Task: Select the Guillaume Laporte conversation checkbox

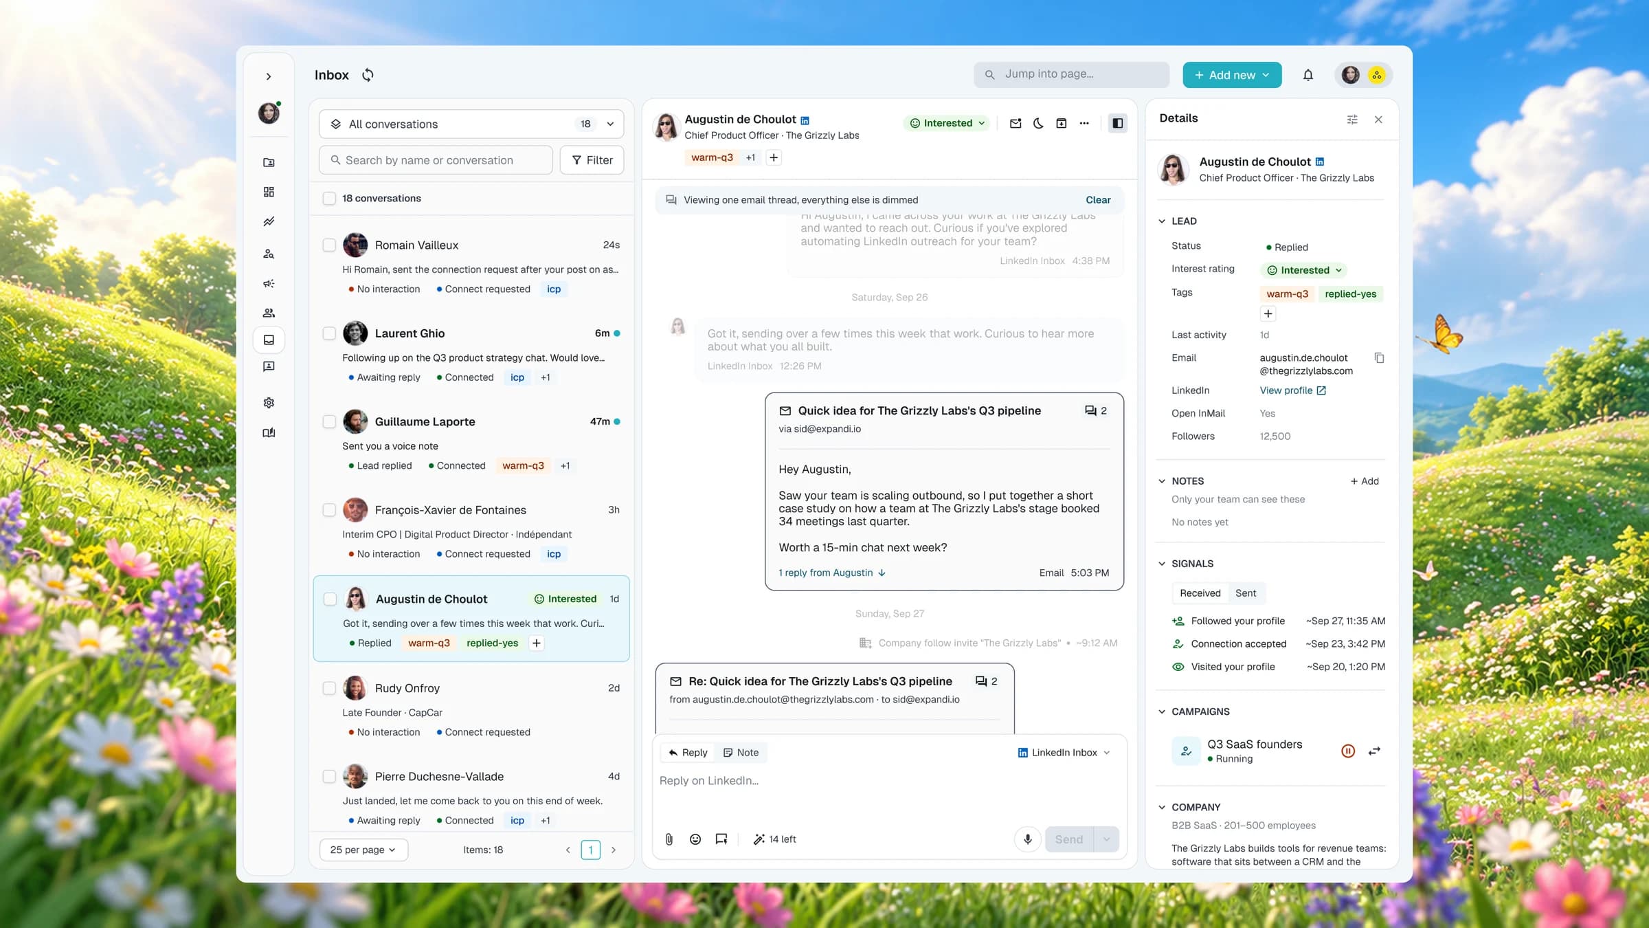Action: (x=329, y=421)
